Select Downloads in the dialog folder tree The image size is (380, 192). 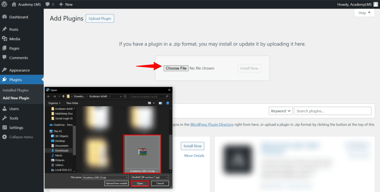[62, 150]
